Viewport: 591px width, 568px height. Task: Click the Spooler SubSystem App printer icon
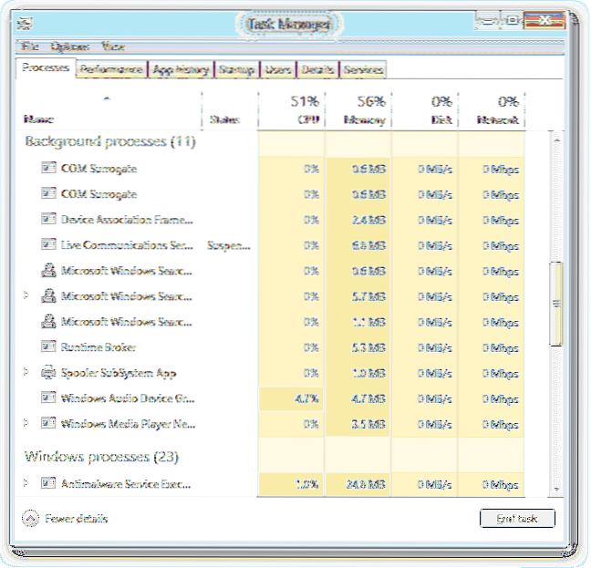[x=49, y=373]
